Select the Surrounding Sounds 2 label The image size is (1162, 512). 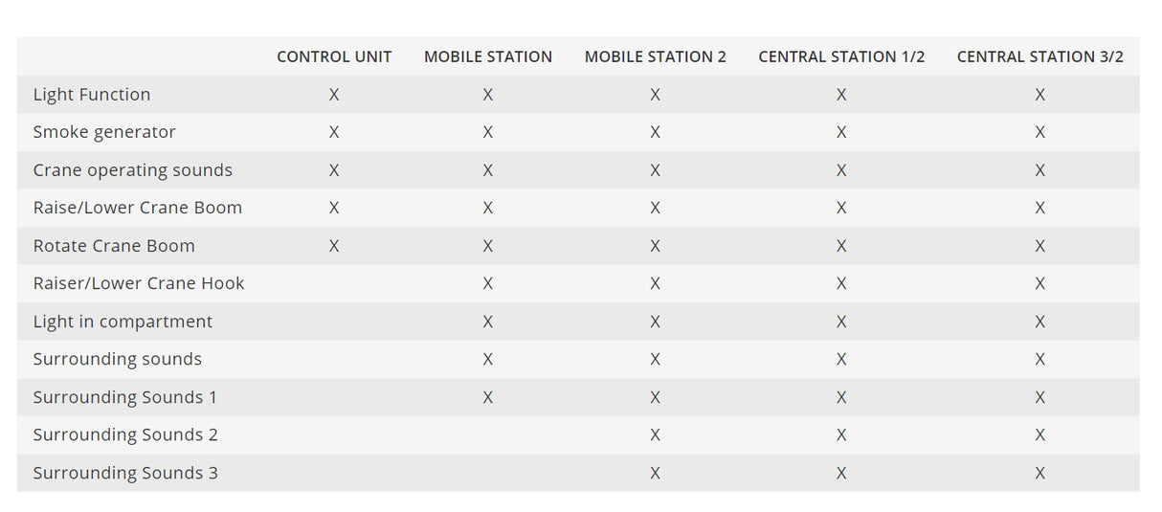coord(125,434)
